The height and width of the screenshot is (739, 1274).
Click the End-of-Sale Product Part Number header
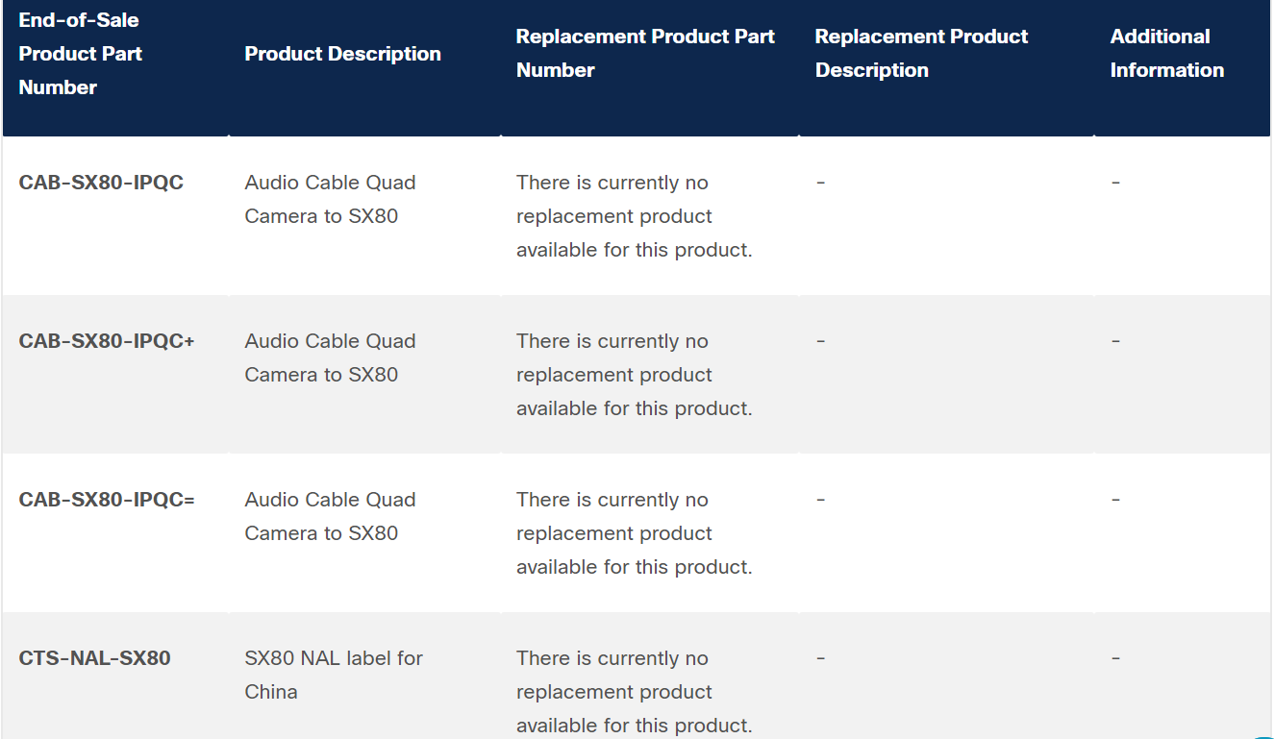pyautogui.click(x=81, y=54)
